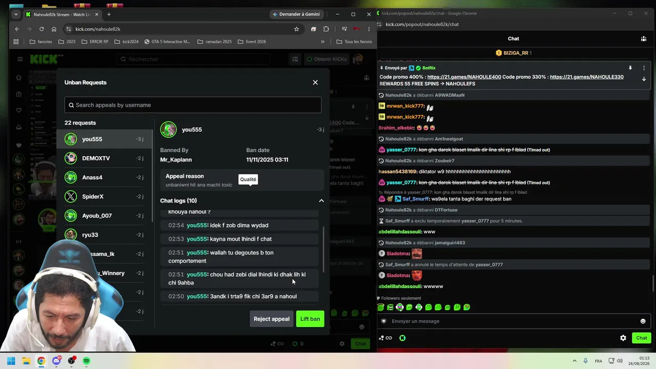Click green Kick K icon below input
Screen dimensions: 656x369
point(402,338)
